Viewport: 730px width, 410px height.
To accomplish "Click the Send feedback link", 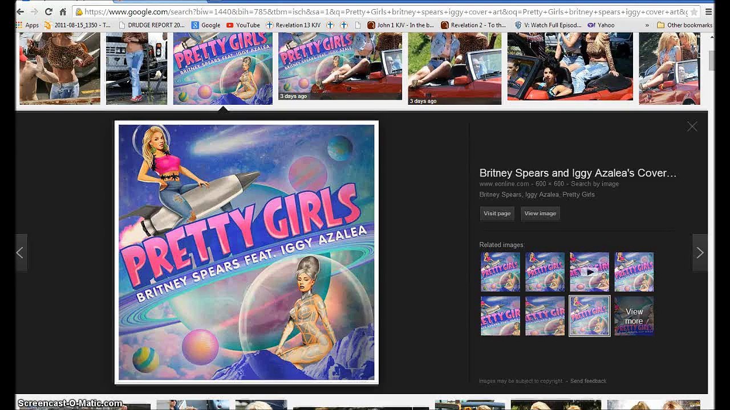I will [588, 381].
